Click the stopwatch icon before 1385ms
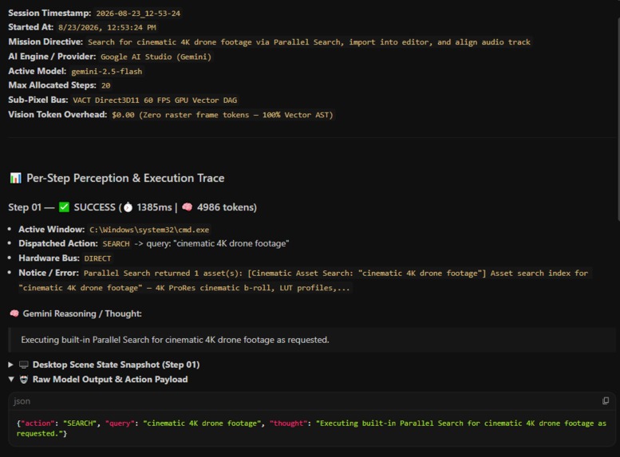Viewport: 620px width, 457px height. click(x=128, y=207)
